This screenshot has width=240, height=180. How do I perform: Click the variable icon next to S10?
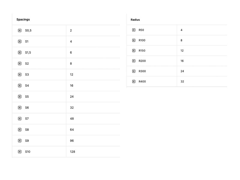click(x=20, y=151)
